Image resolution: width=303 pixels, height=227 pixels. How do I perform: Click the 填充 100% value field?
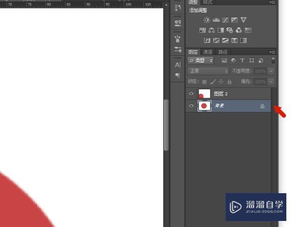pyautogui.click(x=261, y=82)
